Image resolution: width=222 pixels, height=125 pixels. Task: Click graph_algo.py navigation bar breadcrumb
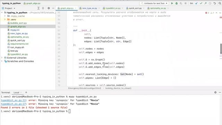click(x=32, y=3)
